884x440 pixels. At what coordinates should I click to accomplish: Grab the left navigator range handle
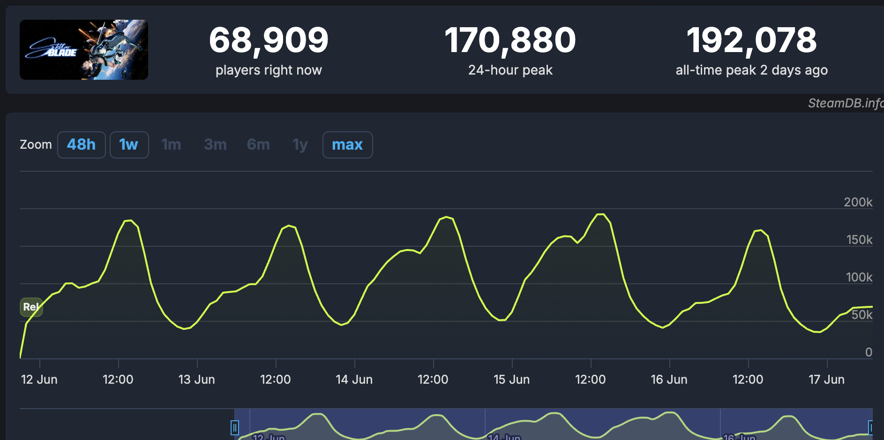(x=235, y=428)
